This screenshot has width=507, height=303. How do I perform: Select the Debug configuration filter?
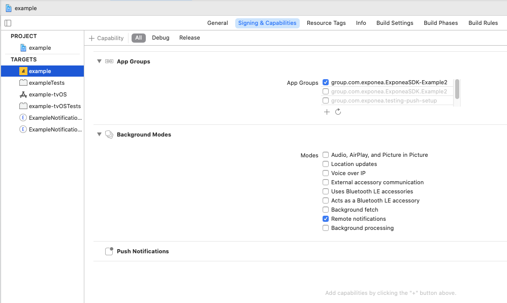coord(161,38)
